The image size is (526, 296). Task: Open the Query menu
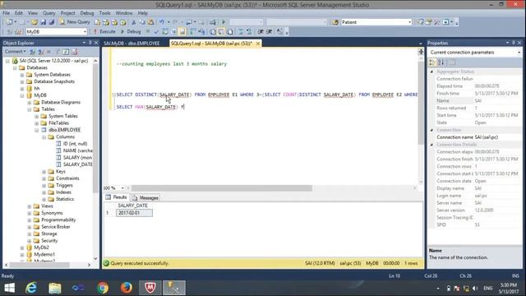[x=49, y=13]
